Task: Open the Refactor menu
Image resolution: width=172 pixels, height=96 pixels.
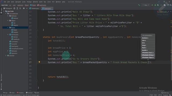Action: [35, 2]
